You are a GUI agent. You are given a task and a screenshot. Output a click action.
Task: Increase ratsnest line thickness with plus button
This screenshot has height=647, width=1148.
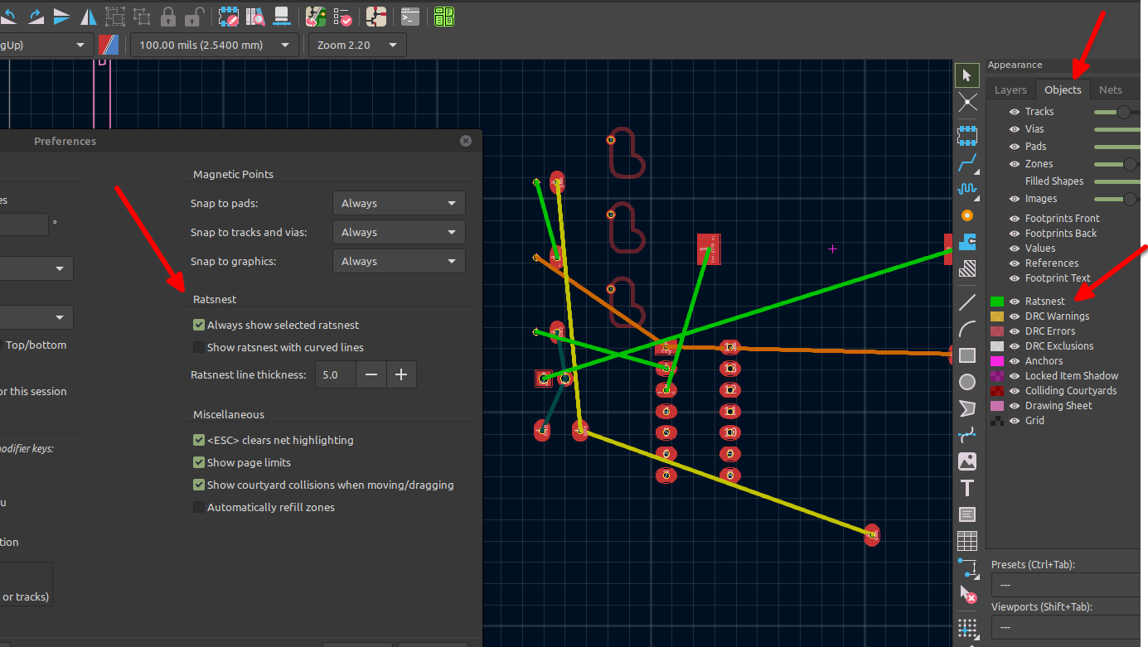pos(401,374)
